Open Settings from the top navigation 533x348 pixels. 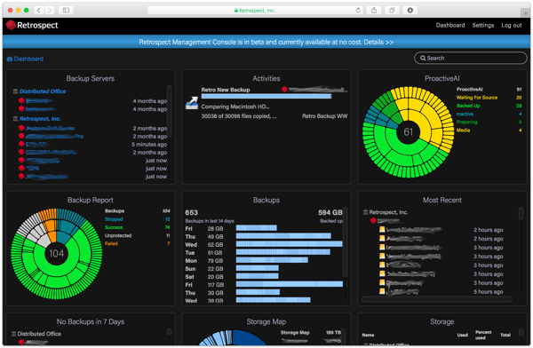(x=482, y=25)
